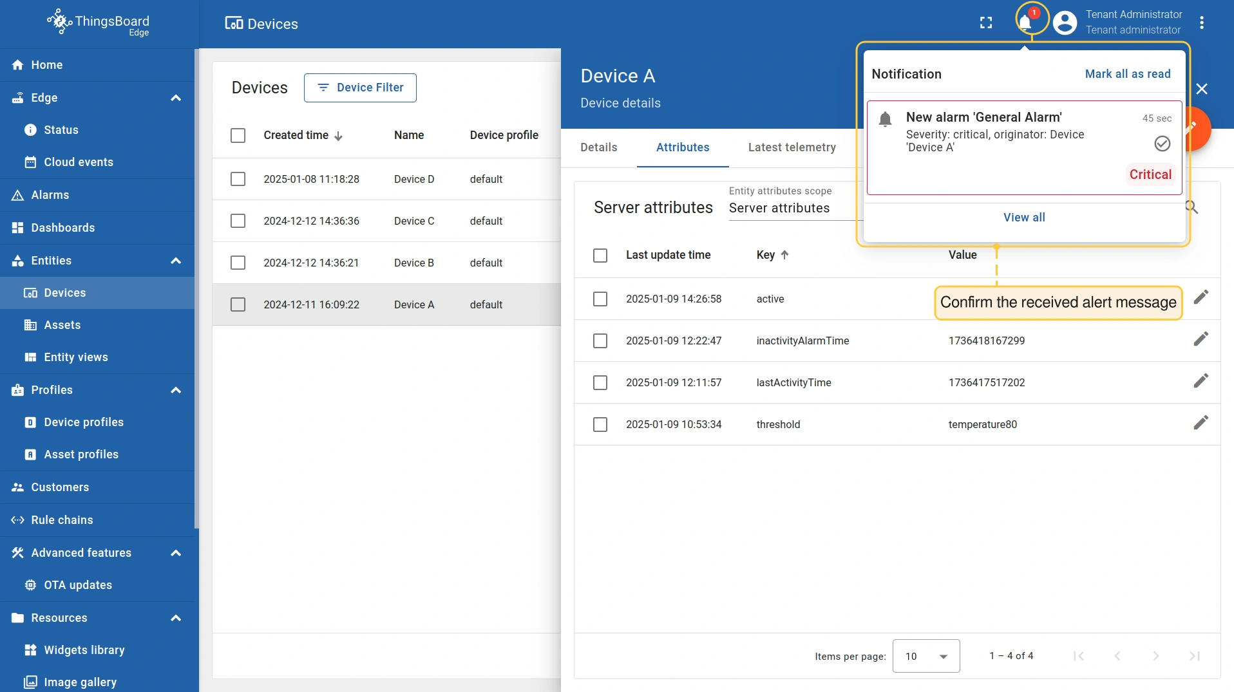1234x692 pixels.
Task: Click pencil icon for threshold attribute
Action: (x=1201, y=423)
